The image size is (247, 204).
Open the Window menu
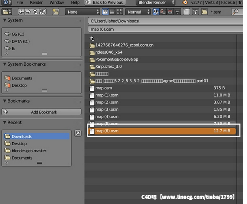57,3
